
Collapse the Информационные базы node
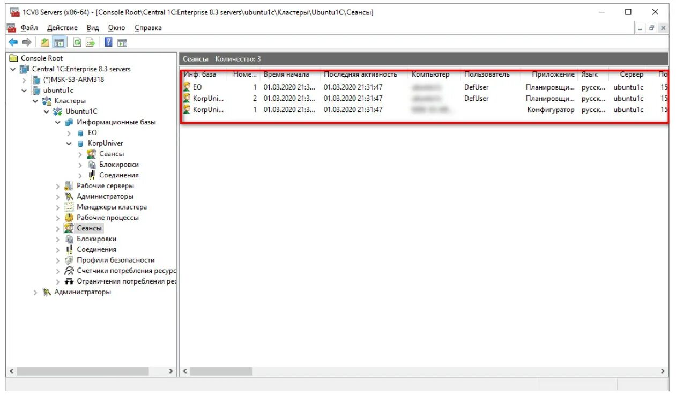click(58, 122)
